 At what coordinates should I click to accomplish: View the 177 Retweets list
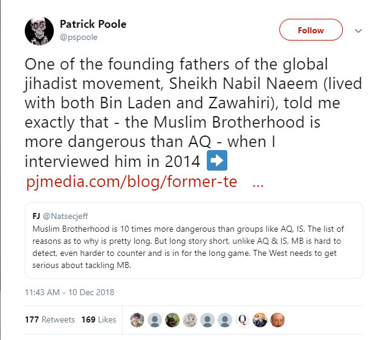pos(50,319)
